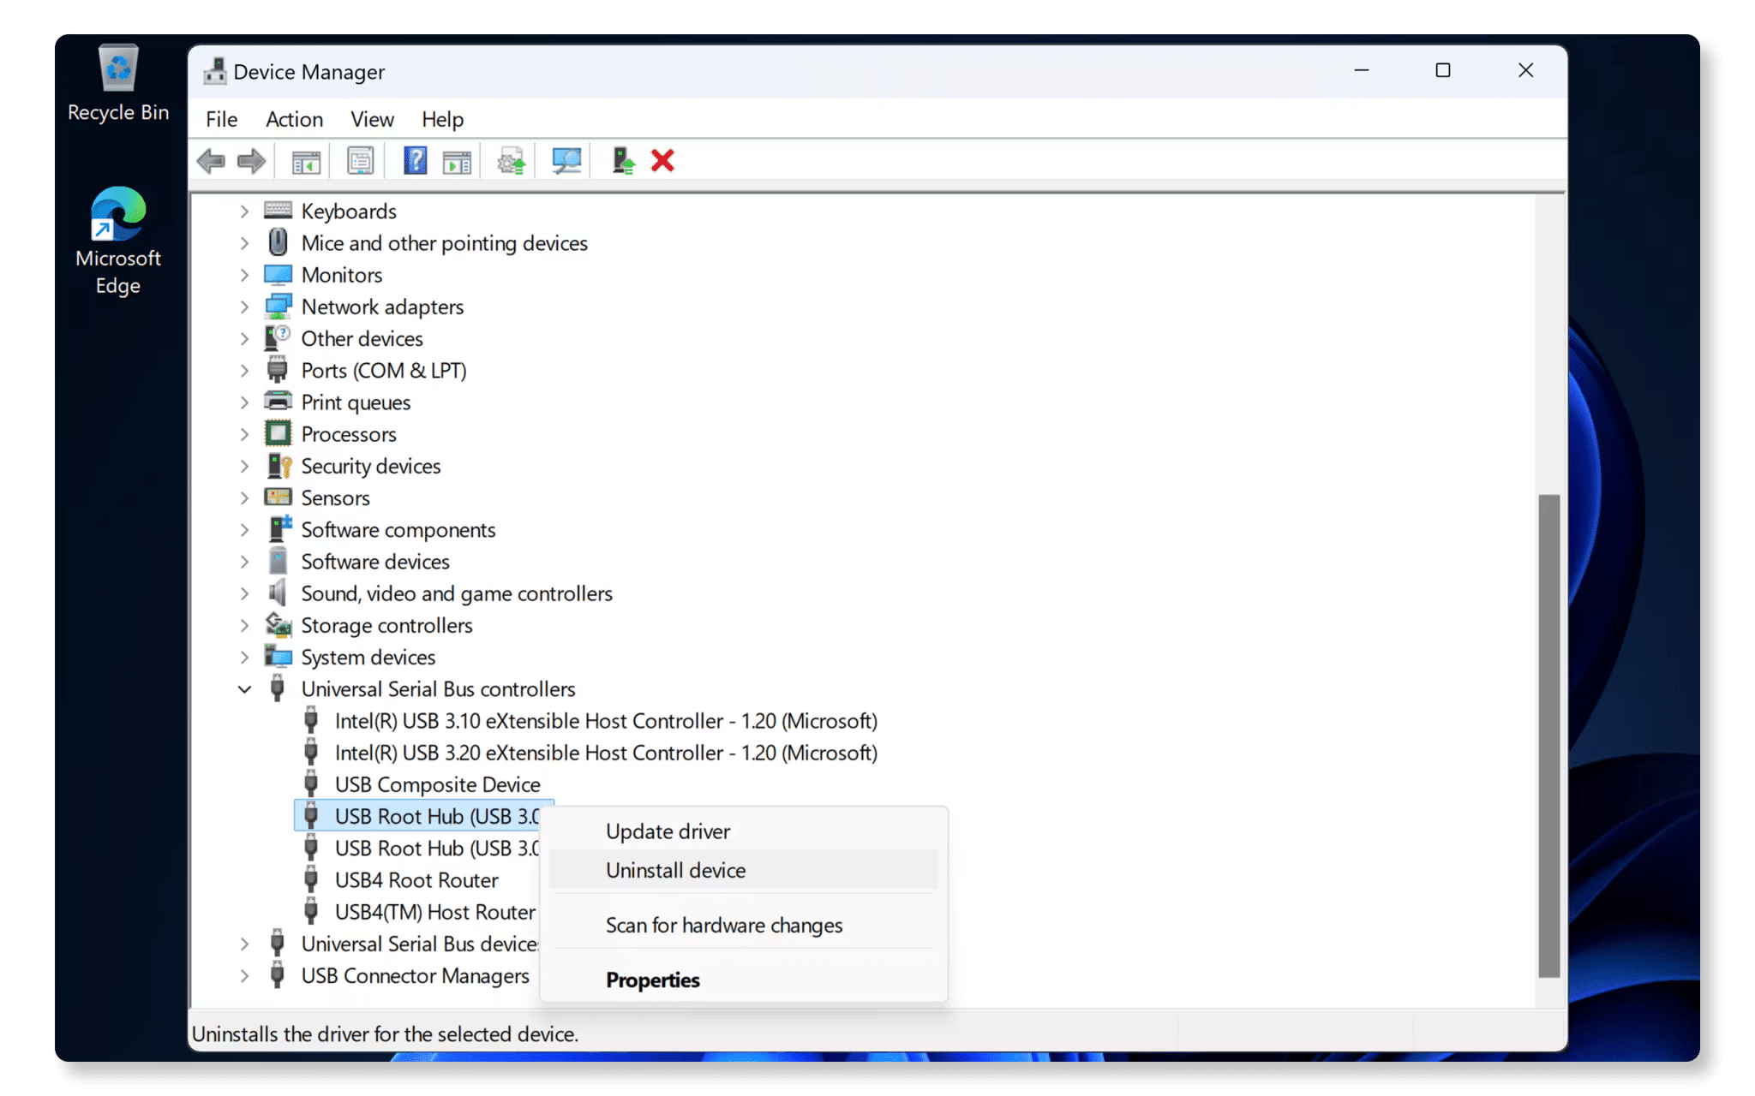This screenshot has height=1096, width=1755.
Task: Choose Properties in the context menu
Action: [743, 980]
